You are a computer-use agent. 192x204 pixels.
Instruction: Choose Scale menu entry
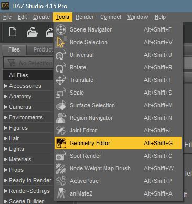pyautogui.click(x=118, y=93)
